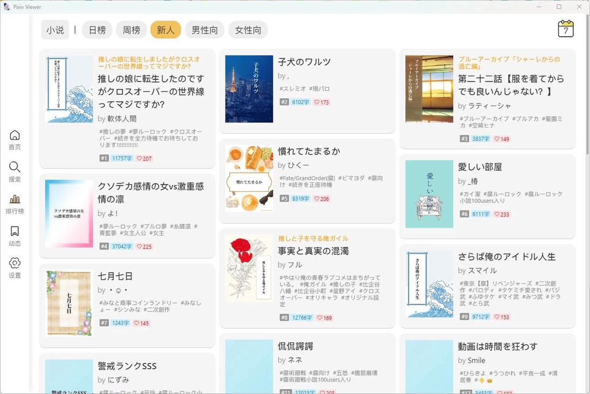This screenshot has height=394, width=590.
Task: Open the 首页 (Home) sidebar icon
Action: point(15,139)
